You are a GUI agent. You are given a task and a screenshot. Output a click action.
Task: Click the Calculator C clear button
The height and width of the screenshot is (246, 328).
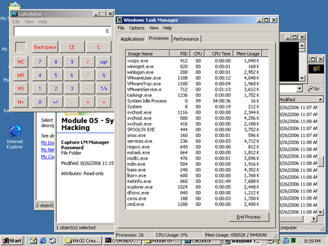pyautogui.click(x=98, y=47)
